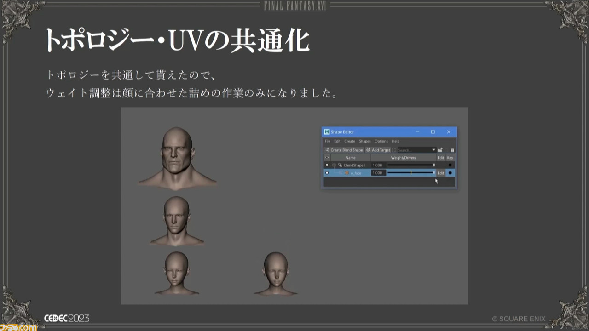Click the blendShape1 deformer icon
This screenshot has width=589, height=331.
coord(340,165)
